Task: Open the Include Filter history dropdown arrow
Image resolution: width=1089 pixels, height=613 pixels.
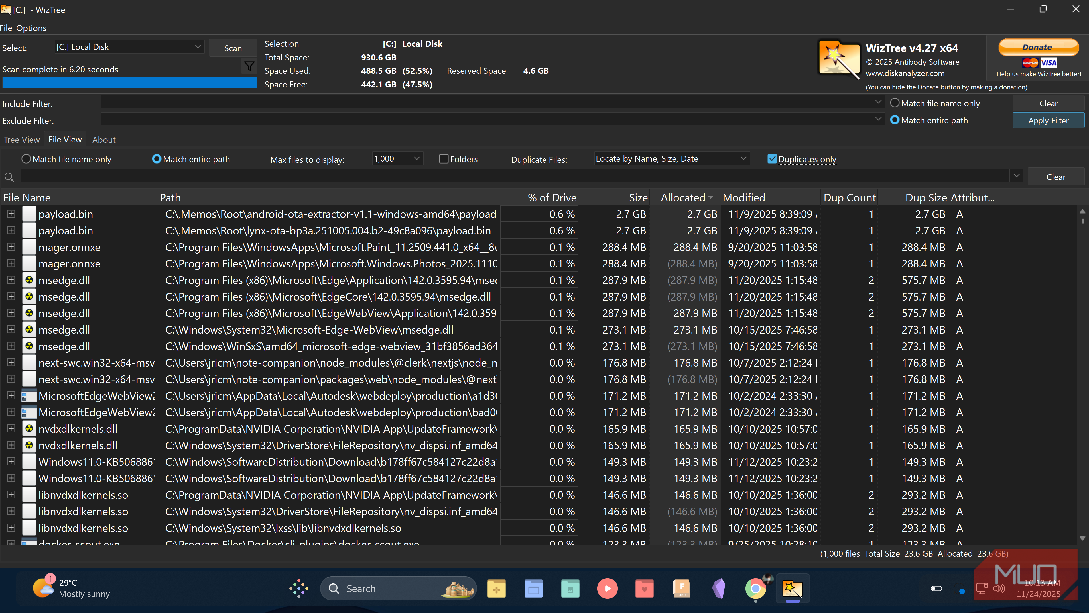Action: coord(878,102)
